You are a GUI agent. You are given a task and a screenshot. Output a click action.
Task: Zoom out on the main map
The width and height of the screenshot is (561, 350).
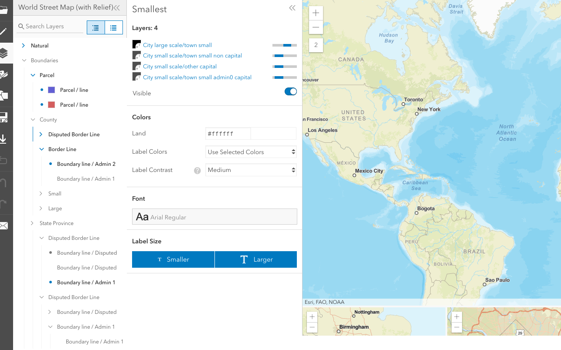coord(316,27)
